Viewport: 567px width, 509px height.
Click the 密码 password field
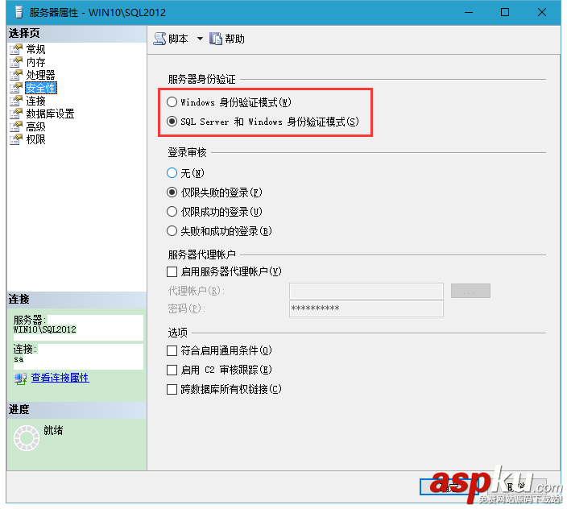click(366, 308)
